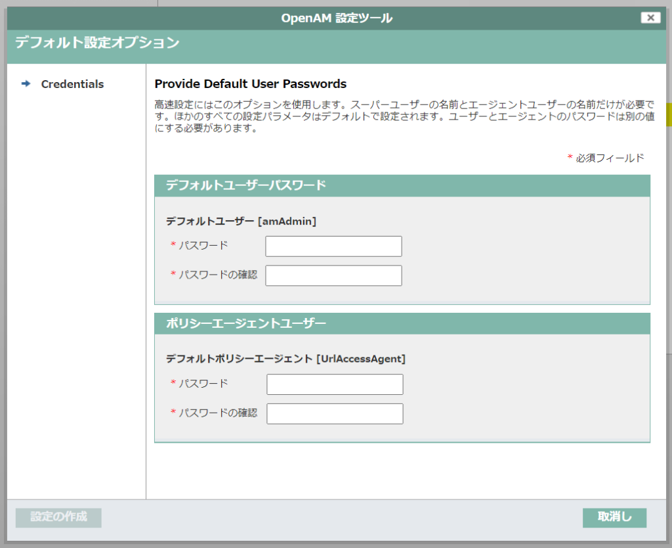Screen dimensions: 672x548
Task: Click the デフォルトユーザーパスワード section header
Action: click(402, 186)
